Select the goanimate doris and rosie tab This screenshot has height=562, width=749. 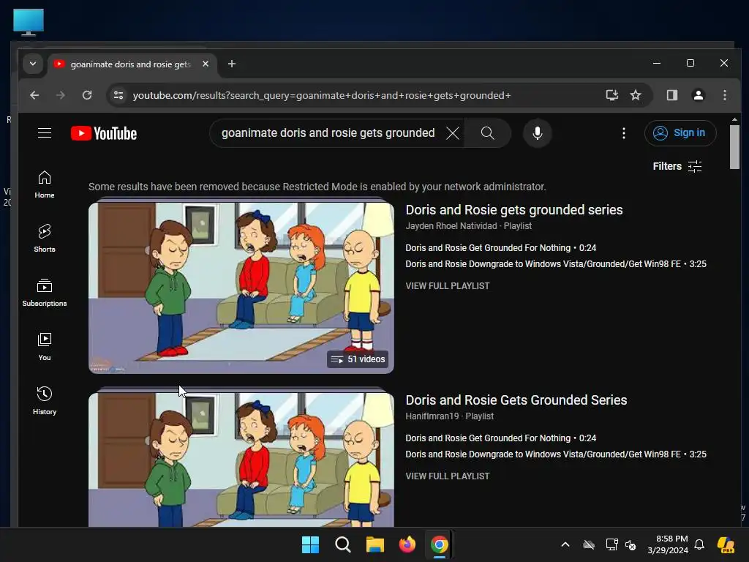132,64
